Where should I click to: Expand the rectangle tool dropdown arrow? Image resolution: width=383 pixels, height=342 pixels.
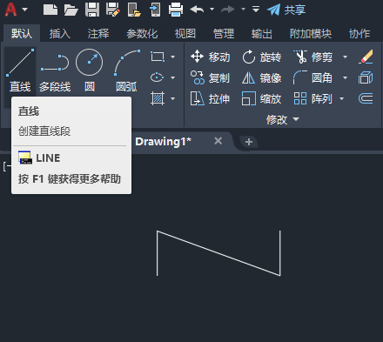(172, 57)
